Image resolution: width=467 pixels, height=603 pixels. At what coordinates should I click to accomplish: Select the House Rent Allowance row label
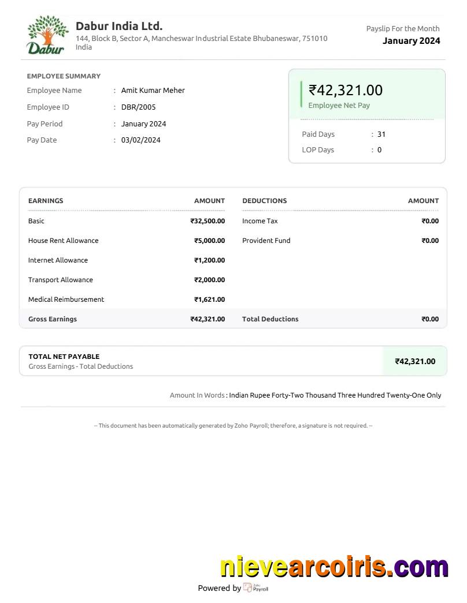(64, 241)
